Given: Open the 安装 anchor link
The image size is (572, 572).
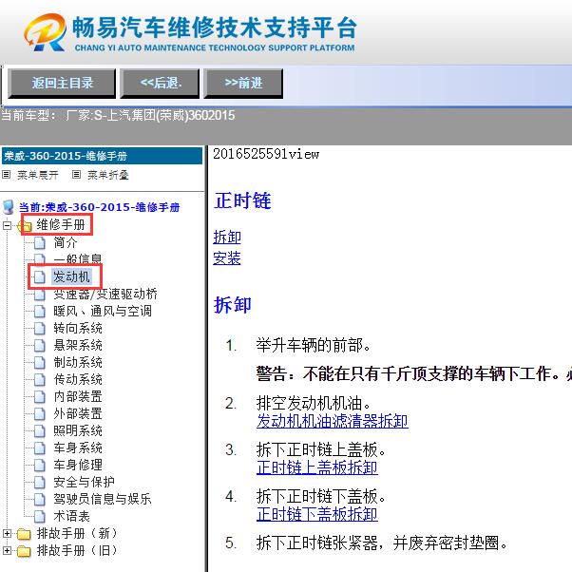Looking at the screenshot, I should coord(227,257).
